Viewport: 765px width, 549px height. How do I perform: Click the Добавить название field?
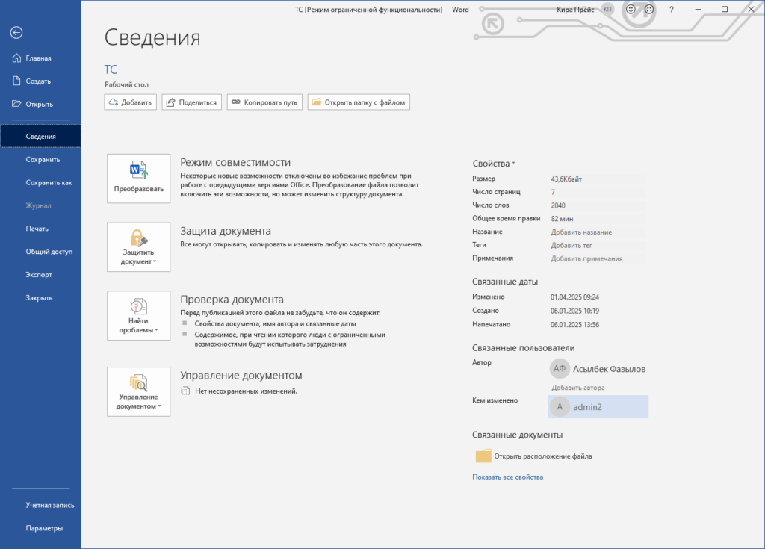coord(581,232)
